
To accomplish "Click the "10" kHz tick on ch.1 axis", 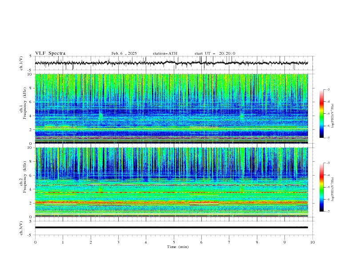I will click(x=31, y=74).
